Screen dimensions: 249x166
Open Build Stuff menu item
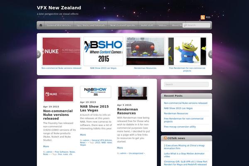pos(147,25)
